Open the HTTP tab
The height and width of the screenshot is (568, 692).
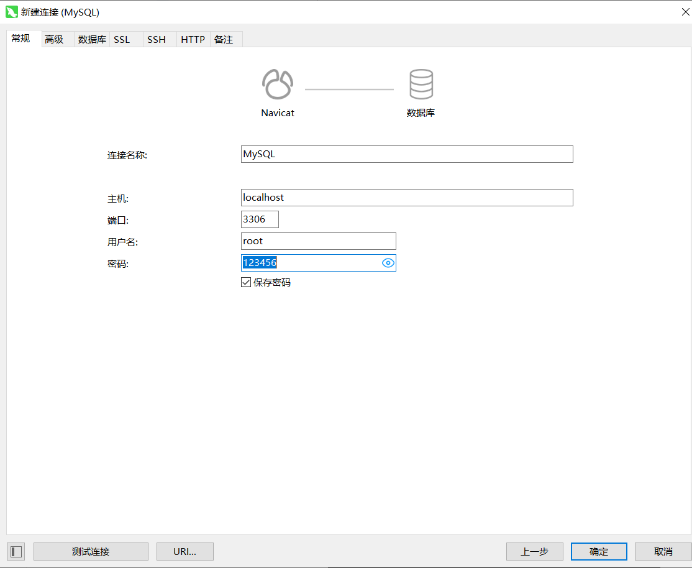[193, 39]
